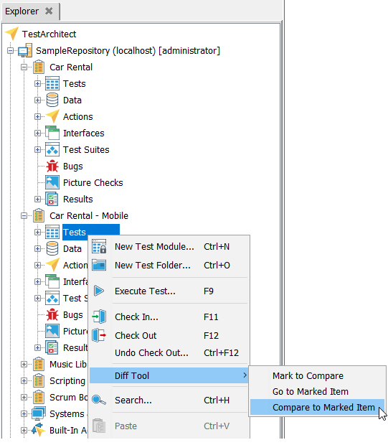Open the Diff Tool submenu
The height and width of the screenshot is (445, 388).
click(169, 375)
